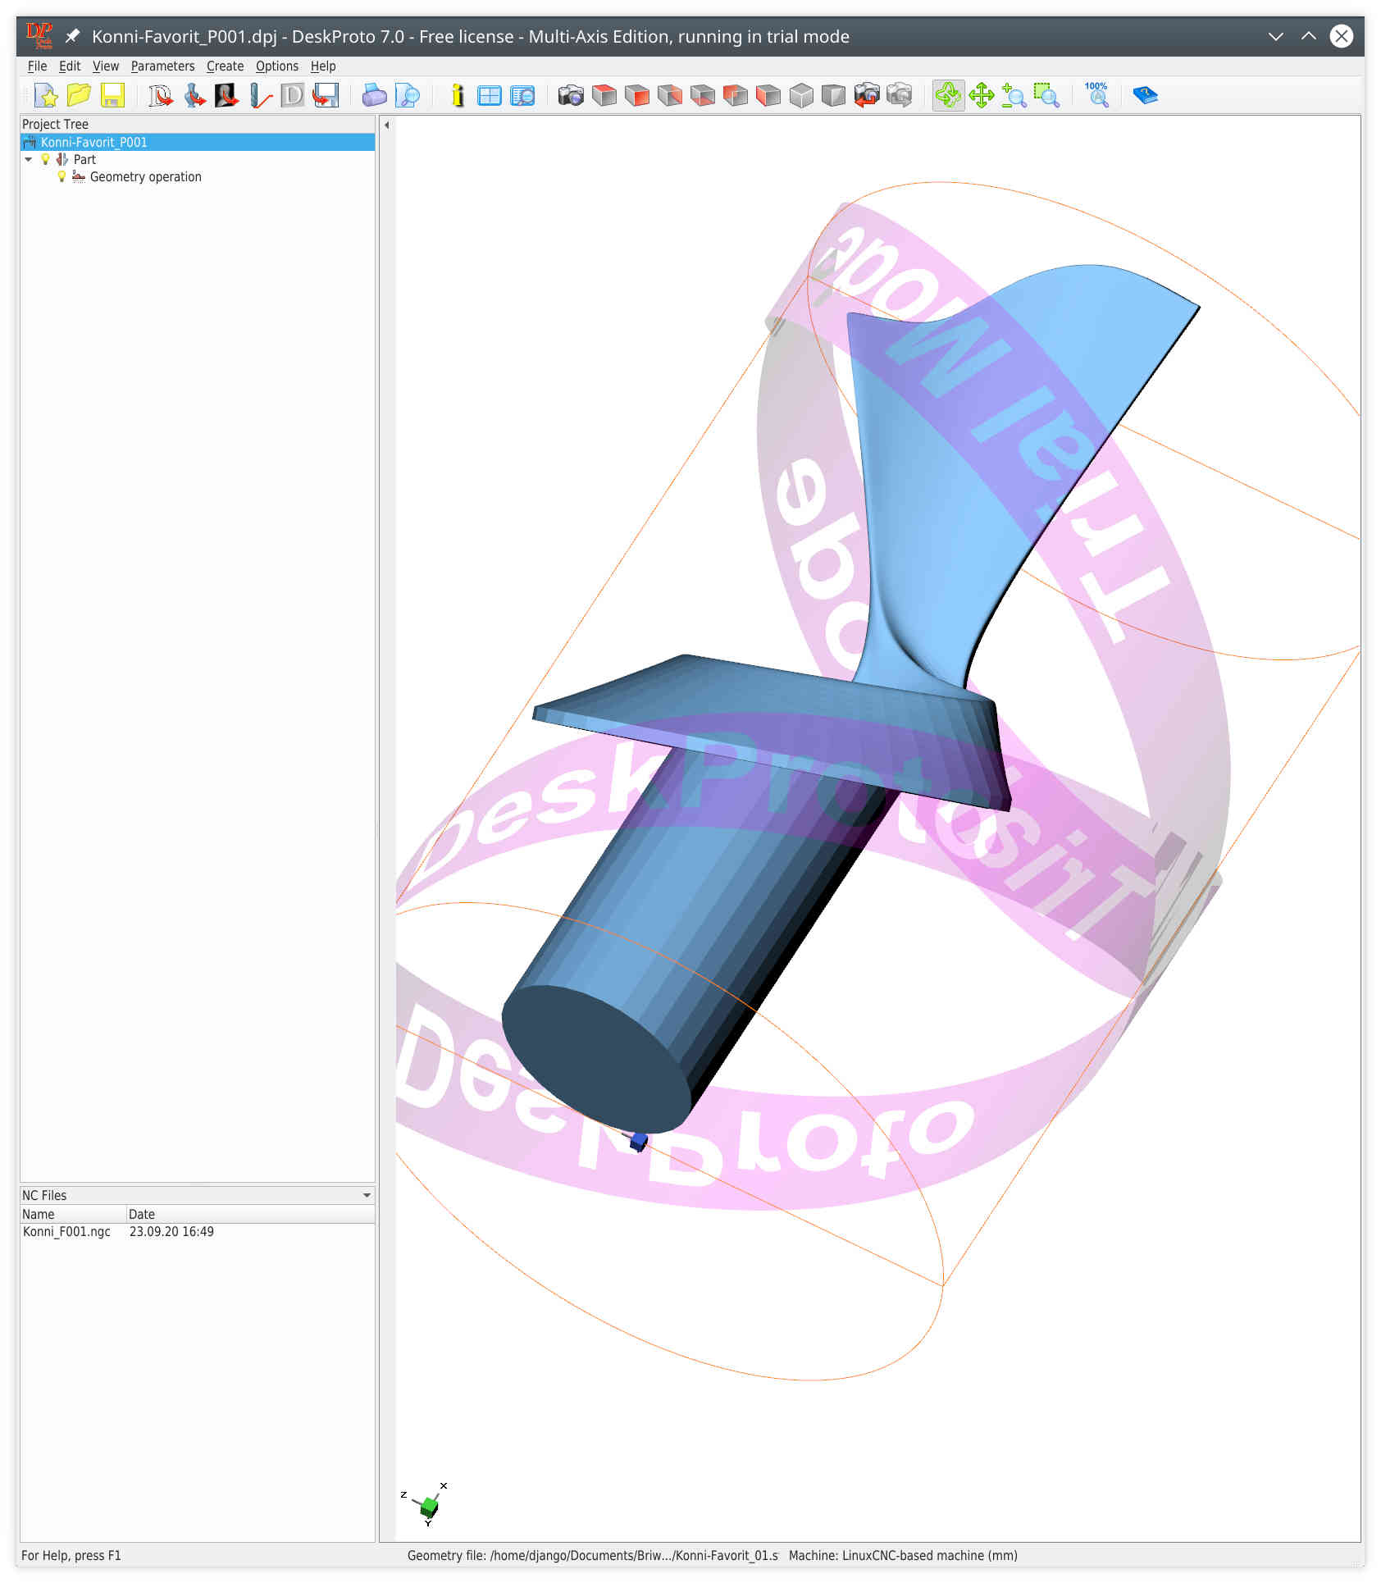Select the Part tree item
This screenshot has width=1381, height=1583.
pyautogui.click(x=84, y=159)
